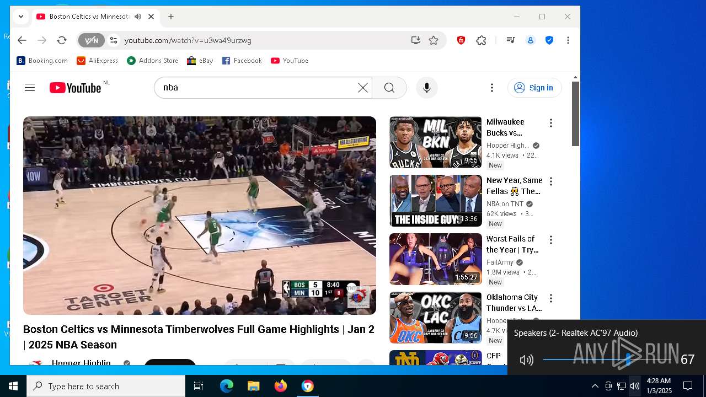This screenshot has height=397, width=706.
Task: Launch Firefox from the taskbar
Action: pyautogui.click(x=281, y=386)
